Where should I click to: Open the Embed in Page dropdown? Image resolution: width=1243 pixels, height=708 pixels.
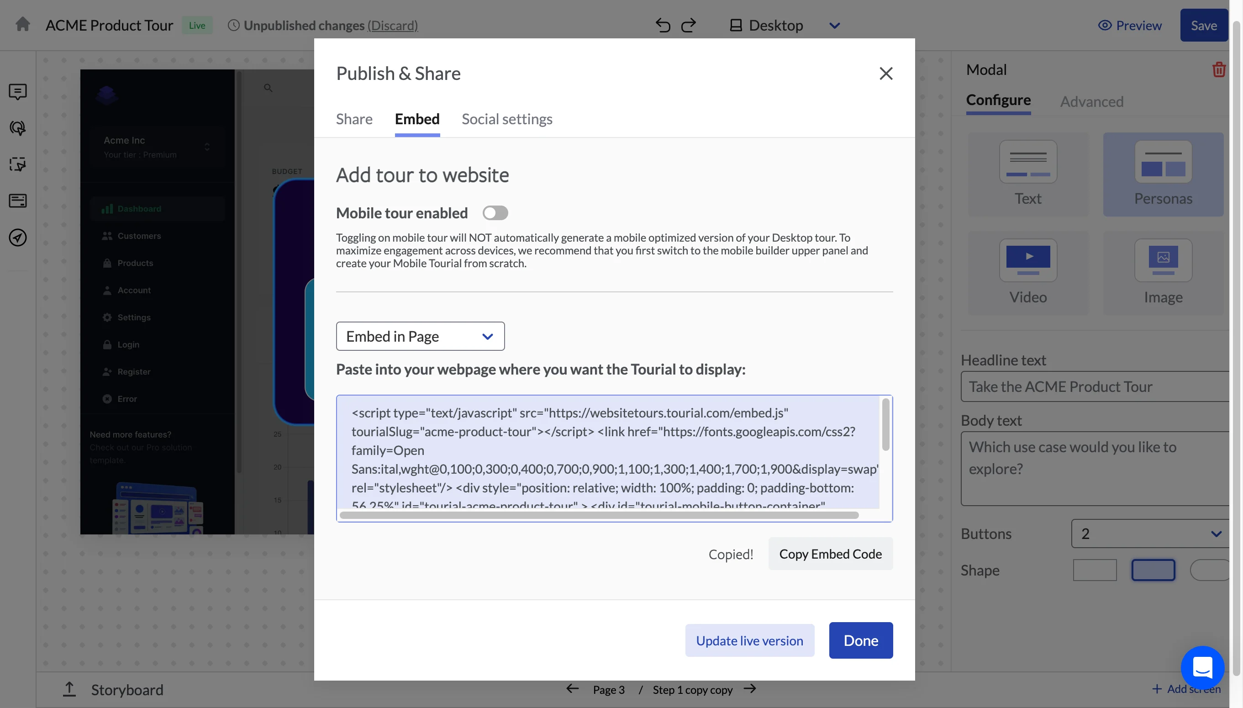point(420,336)
